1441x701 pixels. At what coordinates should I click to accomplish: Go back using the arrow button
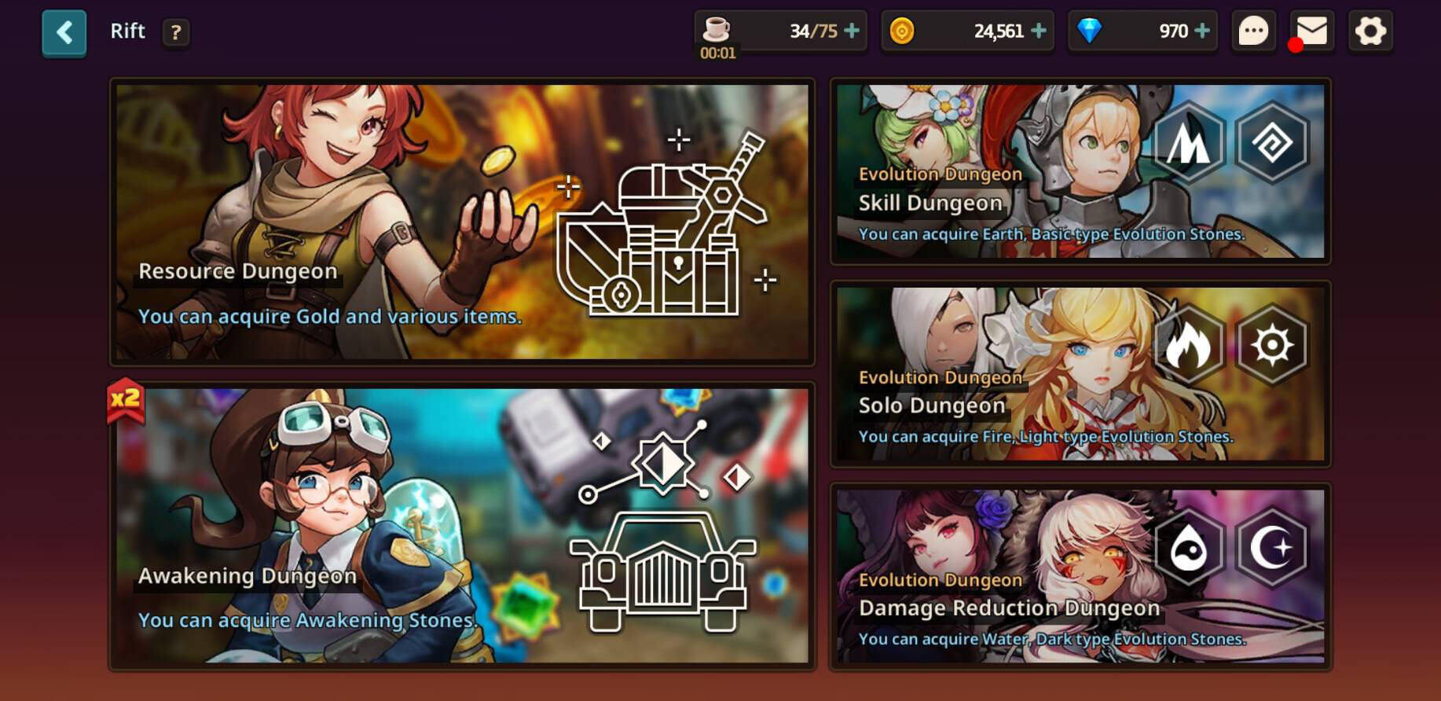pyautogui.click(x=64, y=33)
